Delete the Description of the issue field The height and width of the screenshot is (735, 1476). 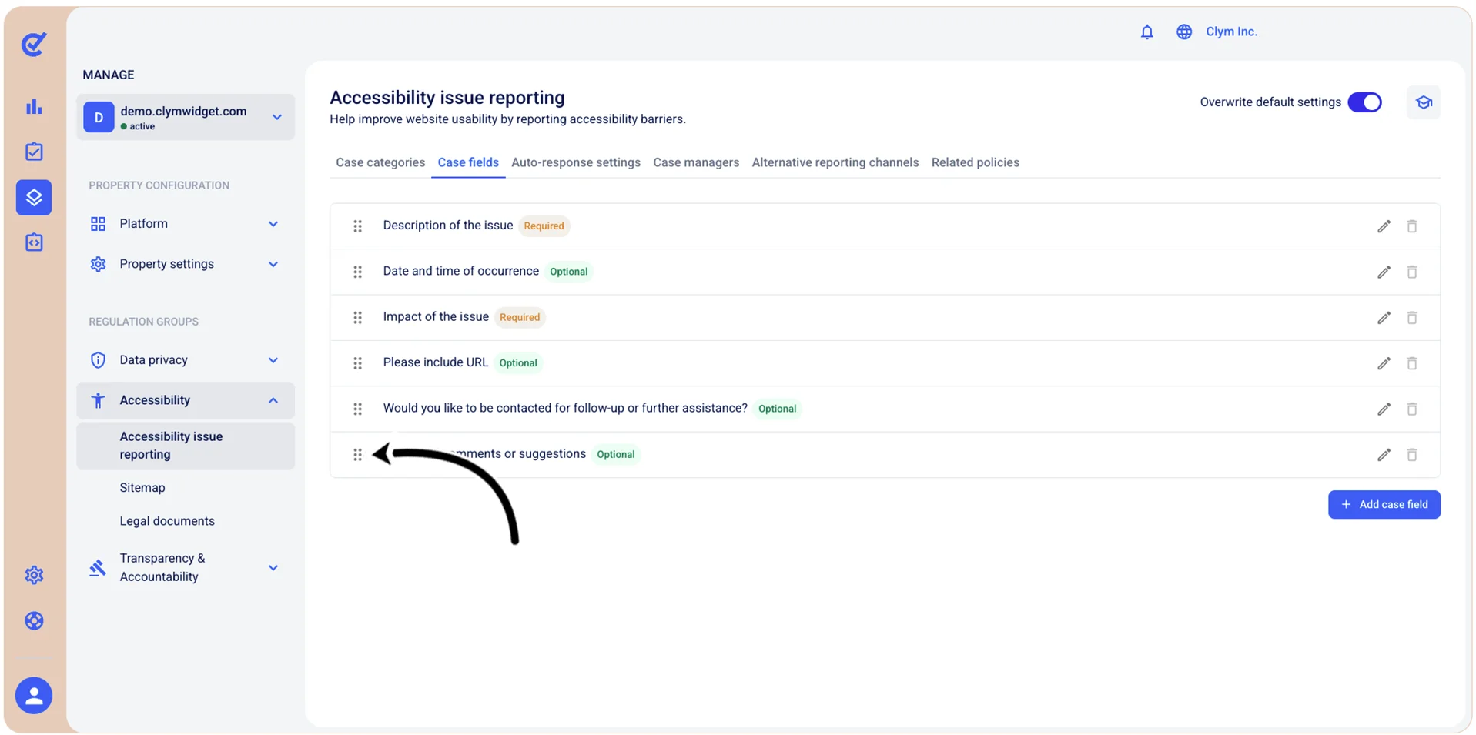tap(1411, 226)
